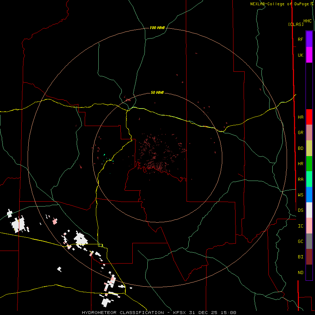Select the yellow BD legend swatch
This screenshot has width=315, height=315.
coord(309,148)
